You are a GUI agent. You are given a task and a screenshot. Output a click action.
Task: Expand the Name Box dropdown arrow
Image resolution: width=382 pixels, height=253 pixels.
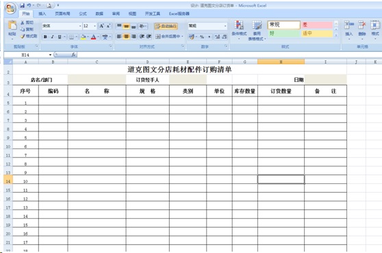tap(50, 55)
